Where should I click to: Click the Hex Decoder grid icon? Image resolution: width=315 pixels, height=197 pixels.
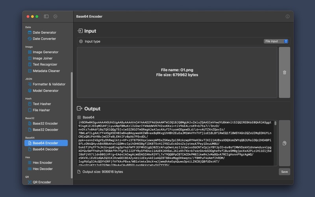30,169
